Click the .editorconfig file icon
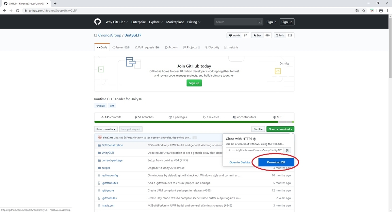392x212 pixels. (x=99, y=175)
